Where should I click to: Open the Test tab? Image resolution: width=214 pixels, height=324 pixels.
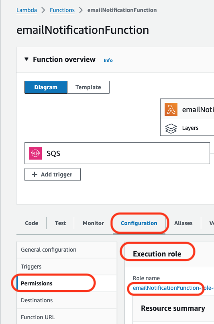[x=61, y=223]
